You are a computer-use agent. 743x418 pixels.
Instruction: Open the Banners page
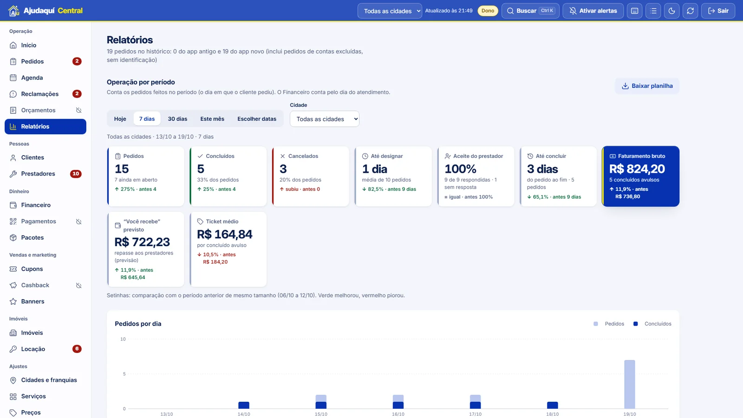[x=46, y=301]
